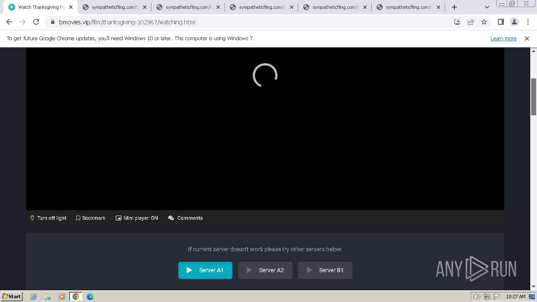Open File Explorer from taskbar
The image size is (537, 302).
tap(47, 297)
